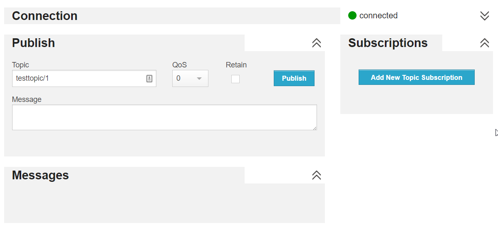Screen dimensions: 498x228
Task: Collapse the Messages section chevron
Action: click(x=317, y=175)
